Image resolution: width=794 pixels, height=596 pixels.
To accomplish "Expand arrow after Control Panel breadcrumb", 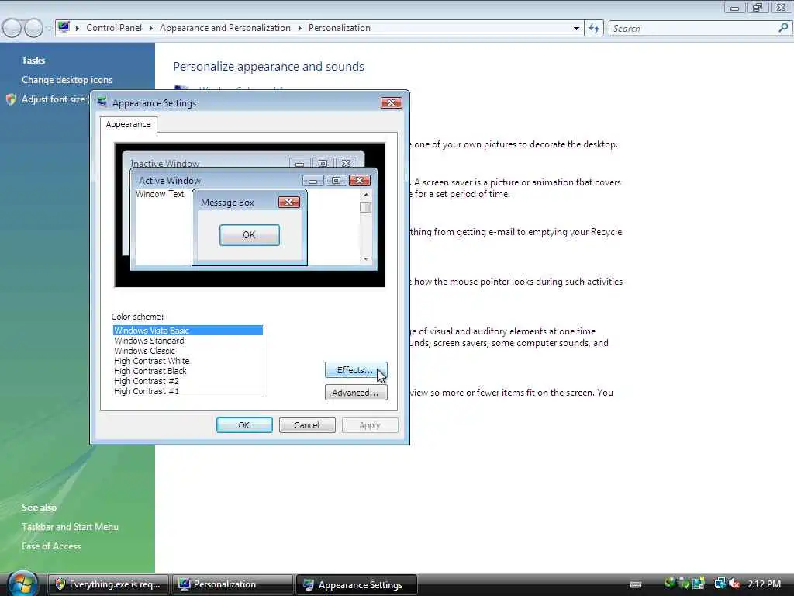I will coord(151,28).
